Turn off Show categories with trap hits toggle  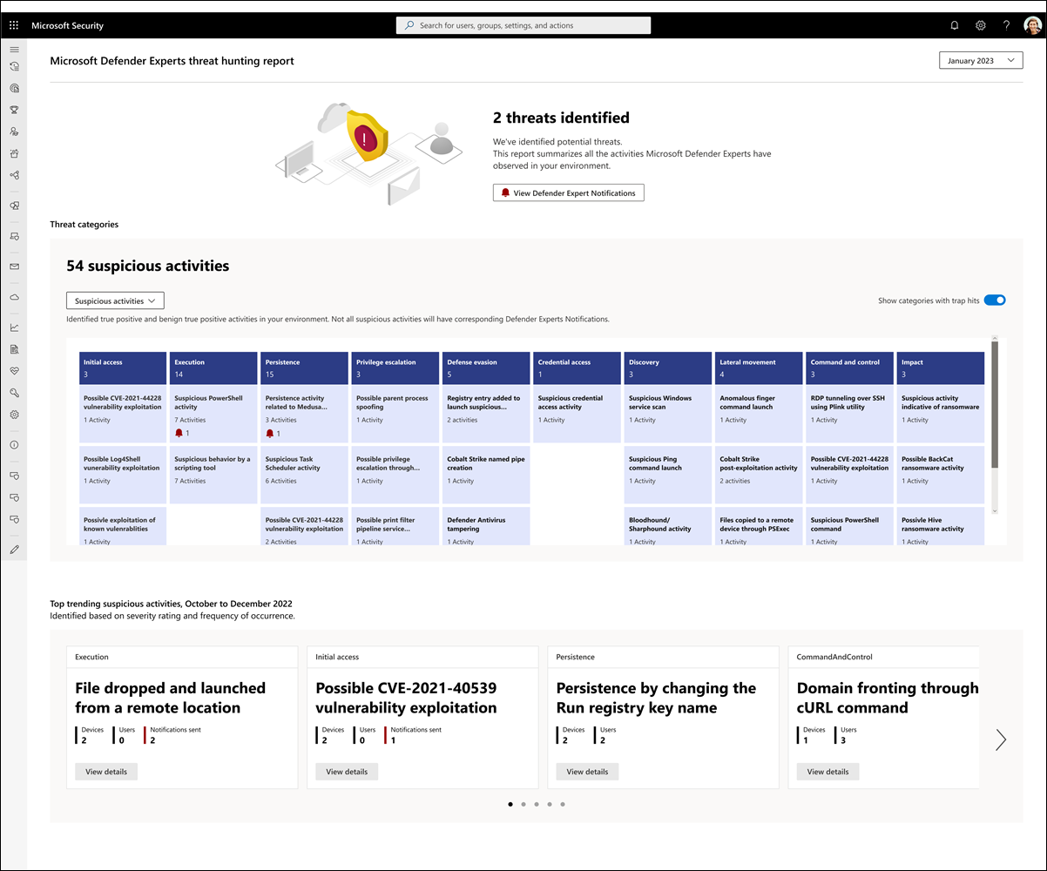[995, 300]
